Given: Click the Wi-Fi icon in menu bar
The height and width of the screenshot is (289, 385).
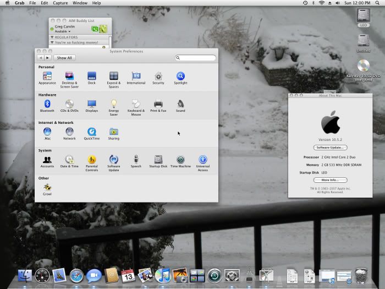Looking at the screenshot, I should 321,3.
